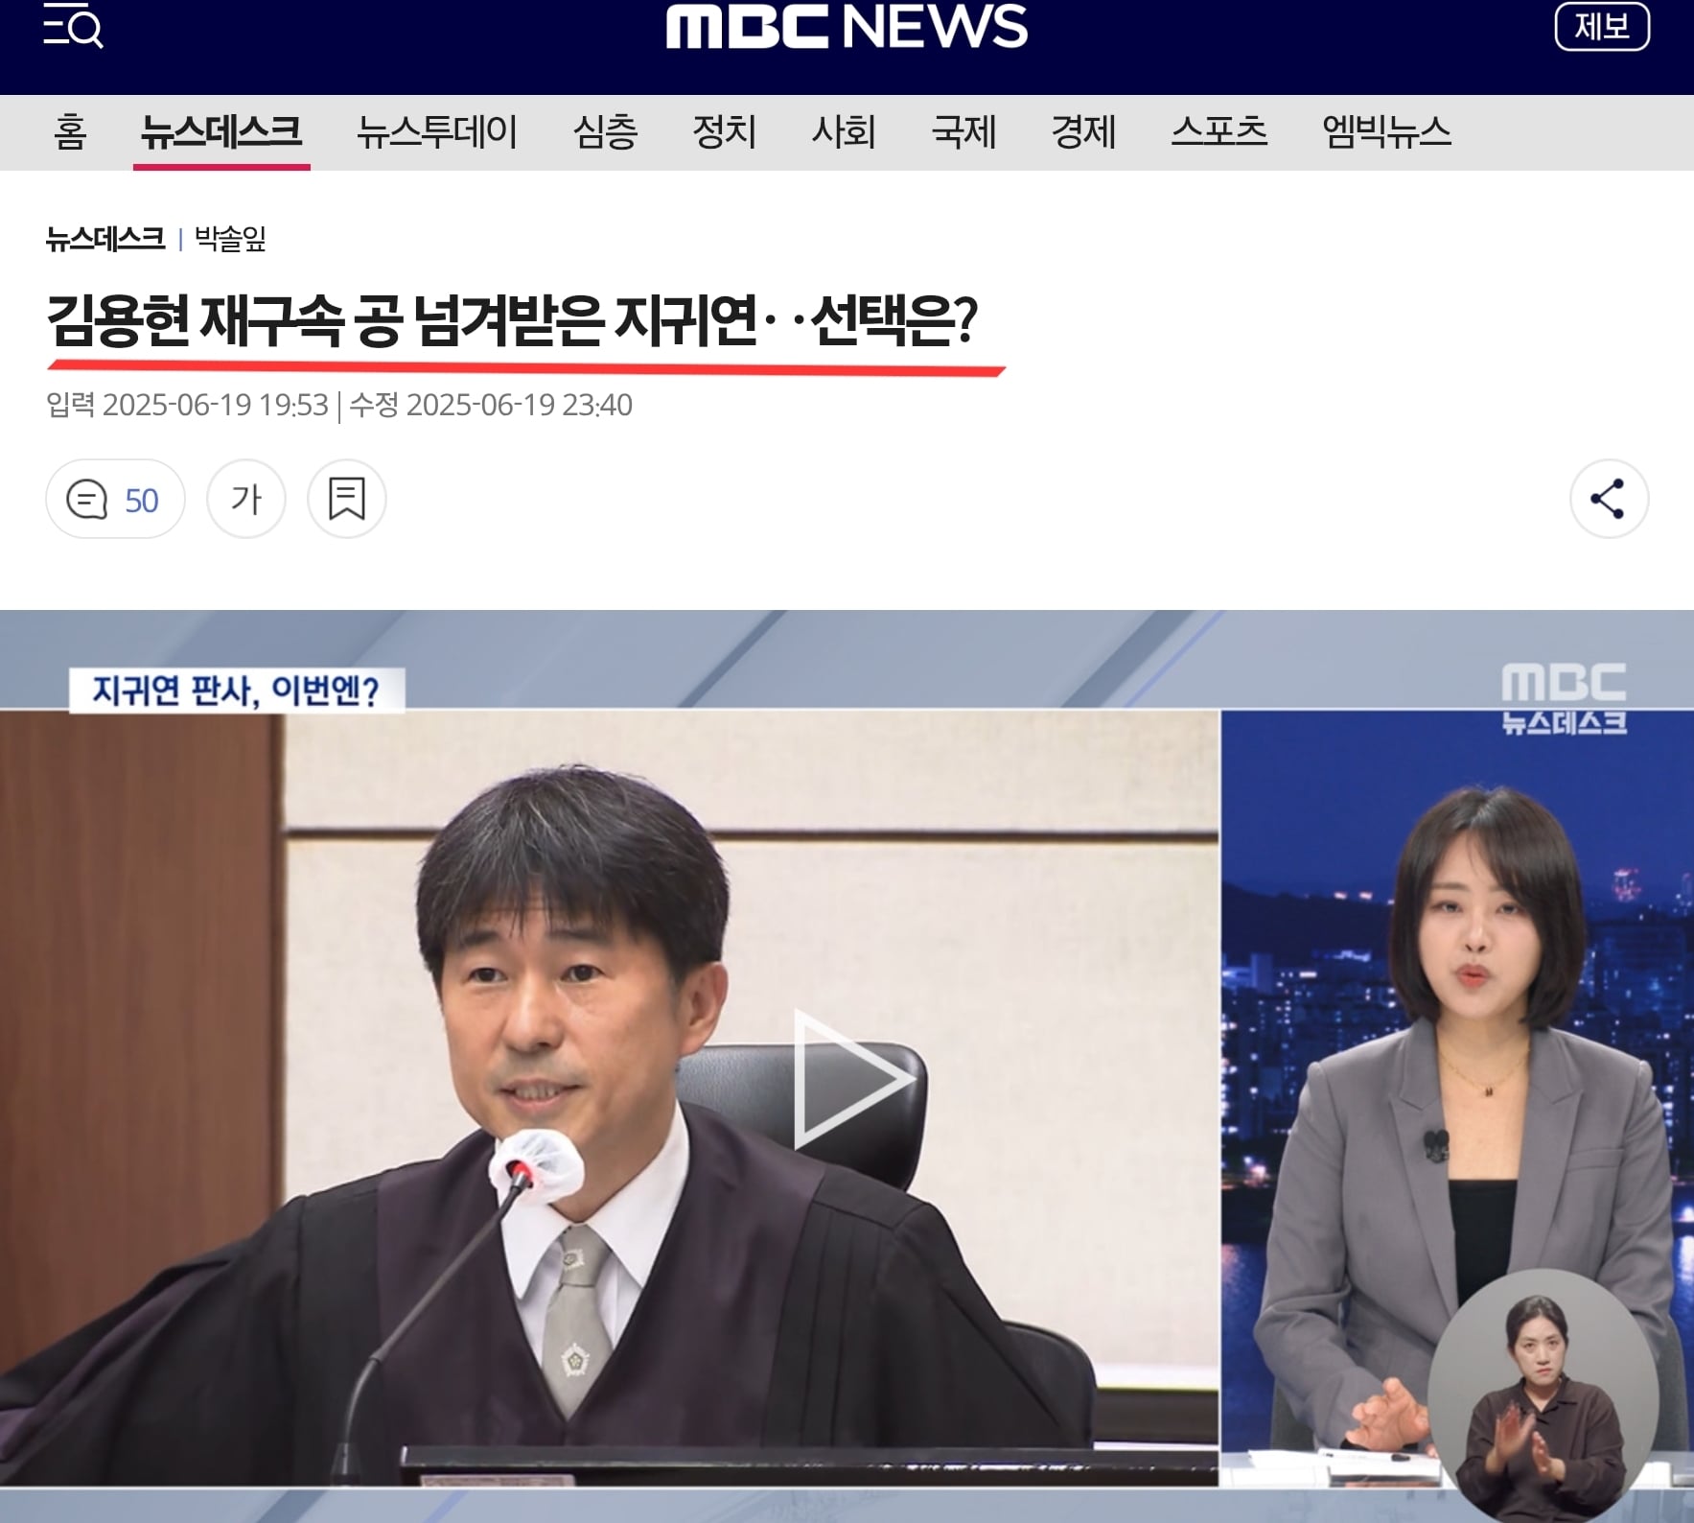This screenshot has height=1523, width=1694.
Task: Open reporter 박솔잎 profile link
Action: (230, 238)
